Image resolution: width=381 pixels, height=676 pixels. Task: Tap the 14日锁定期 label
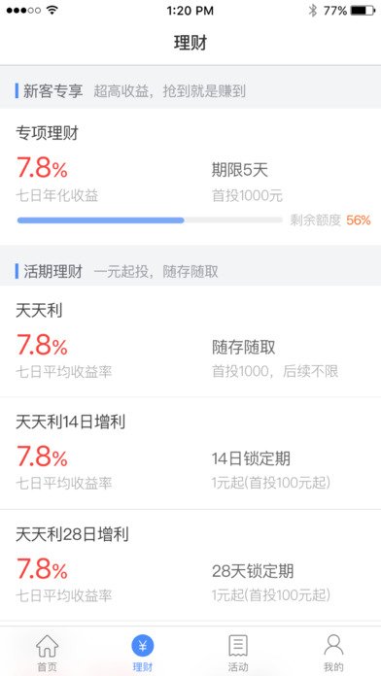(251, 458)
